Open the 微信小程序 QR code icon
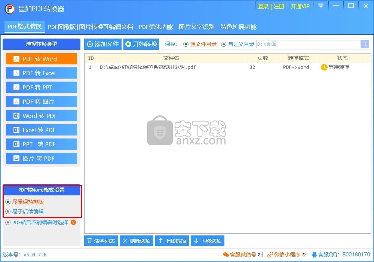The height and width of the screenshot is (262, 374). pos(304,255)
